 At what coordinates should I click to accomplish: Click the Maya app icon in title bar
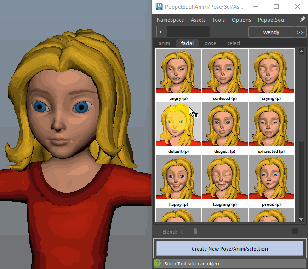point(159,6)
